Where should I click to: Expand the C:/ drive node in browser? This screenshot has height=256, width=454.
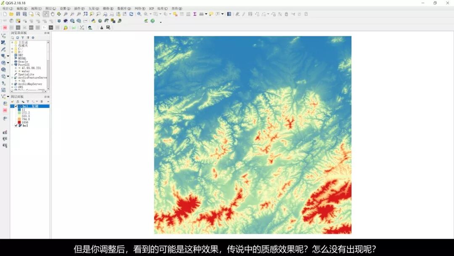pos(12,49)
